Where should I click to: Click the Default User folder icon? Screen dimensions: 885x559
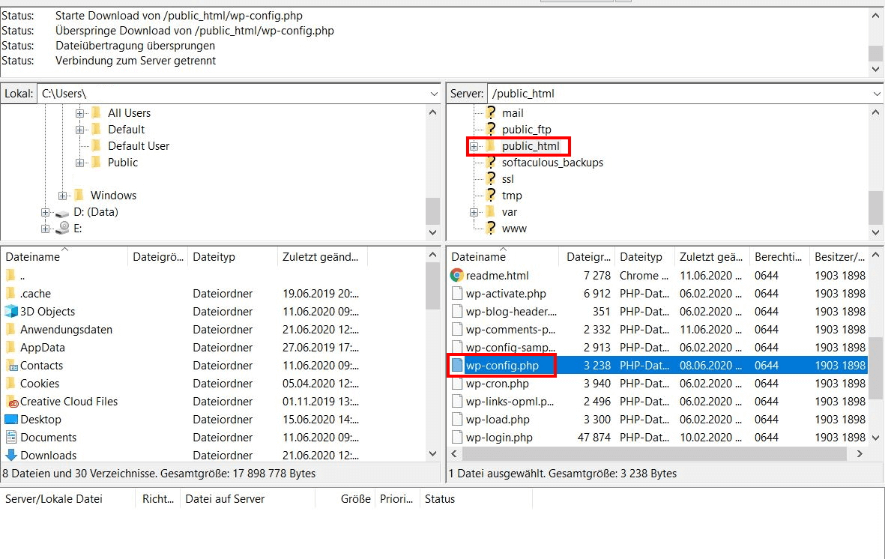97,145
